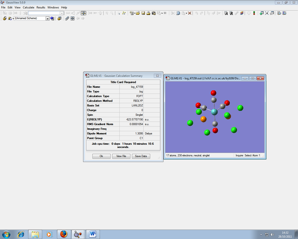Choose the Modify Bond tool
Screen dimensions: 298x239
click(x=68, y=13)
